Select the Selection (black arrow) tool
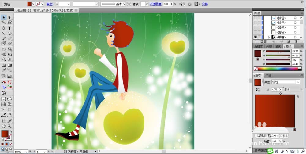This screenshot has height=154, width=306. point(3,17)
